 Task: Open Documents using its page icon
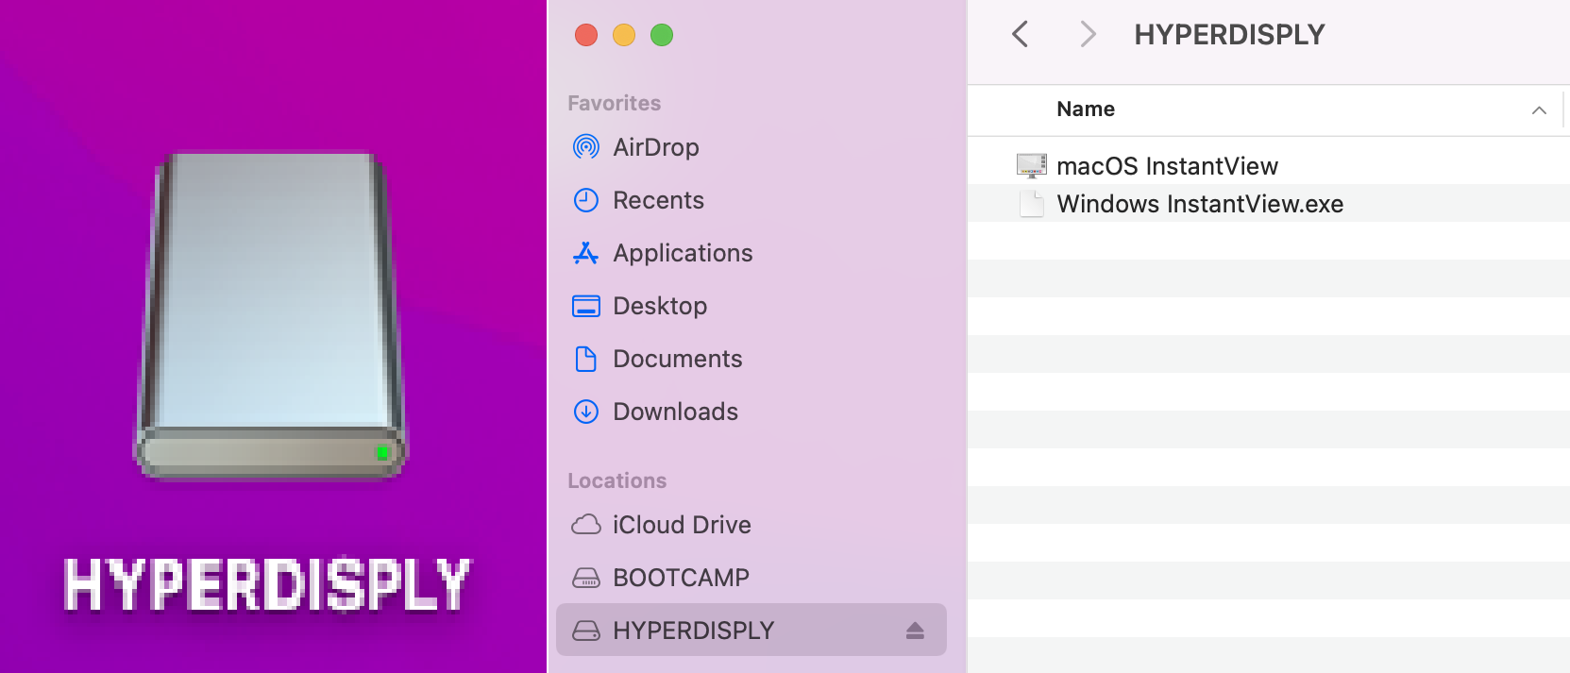tap(586, 359)
